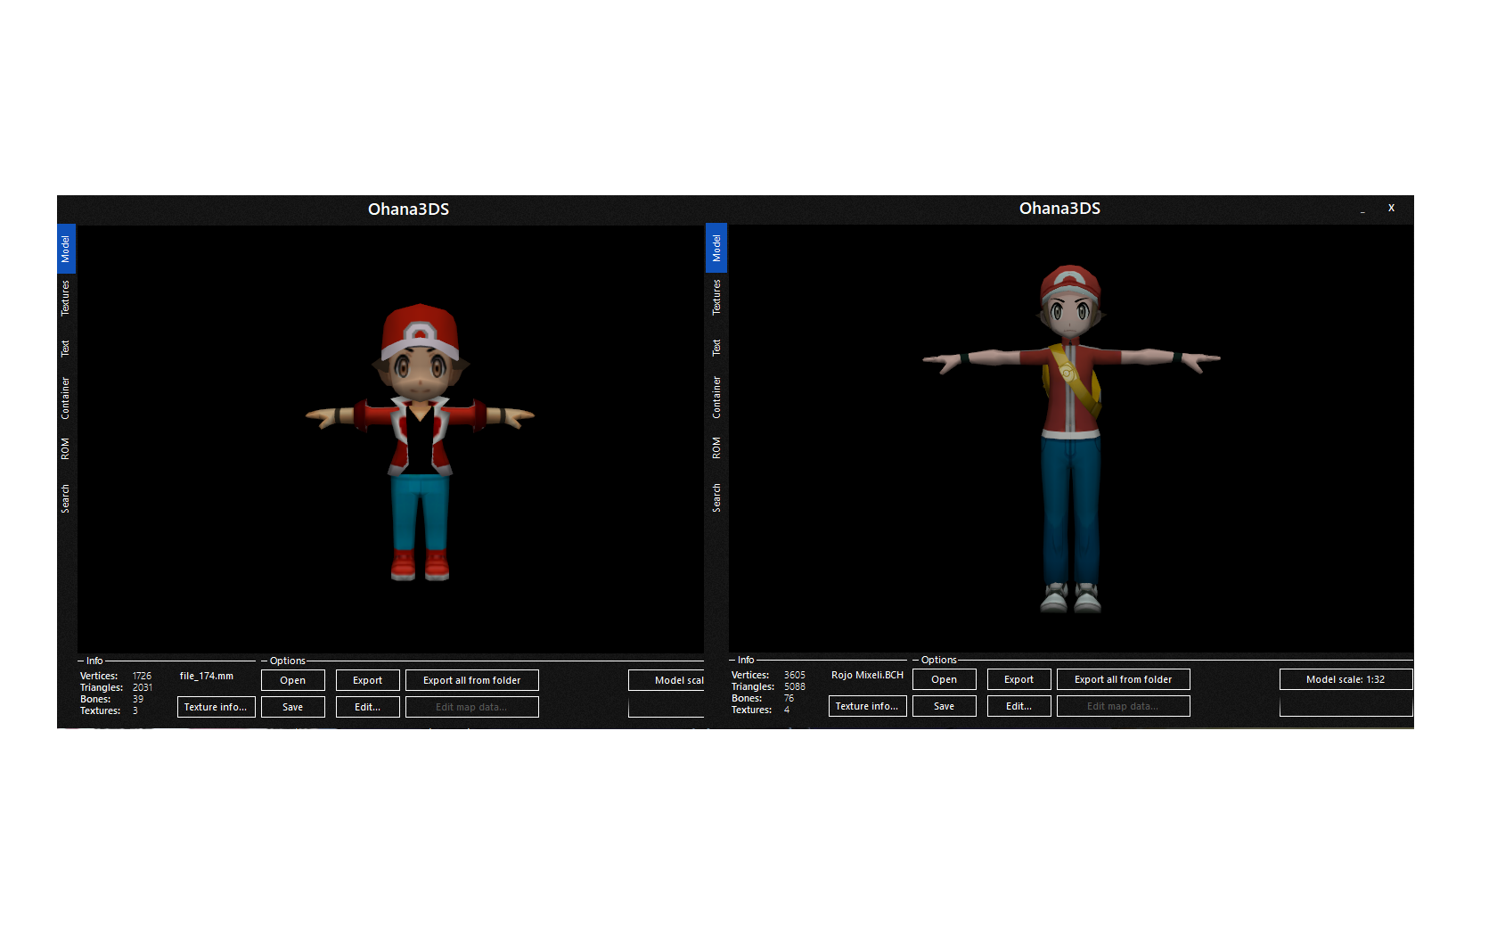Click the chibi character model in left viewport

pos(420,442)
